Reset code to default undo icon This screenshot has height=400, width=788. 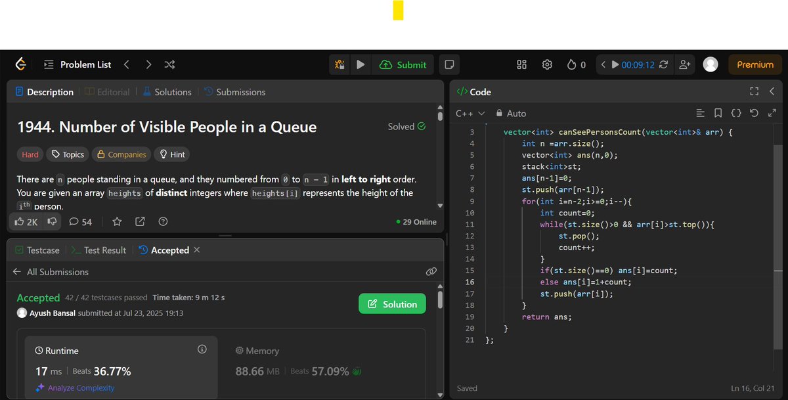[x=754, y=113]
